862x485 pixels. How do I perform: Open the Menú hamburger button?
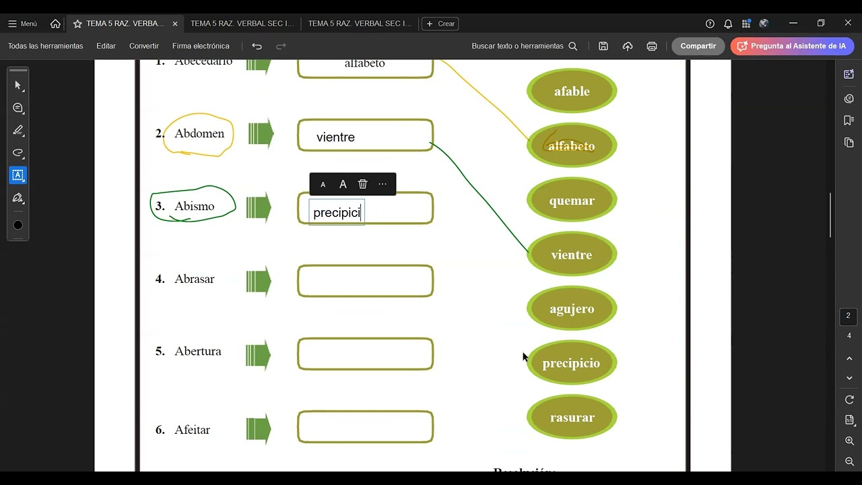pyautogui.click(x=22, y=24)
